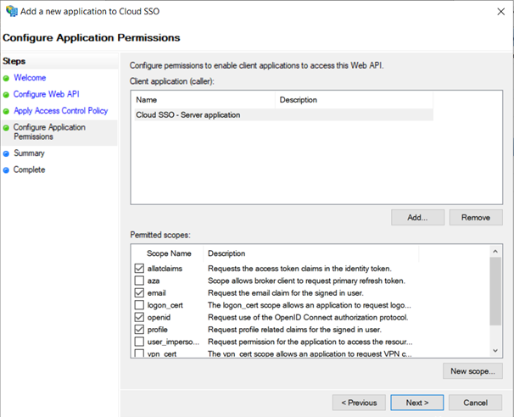This screenshot has width=514, height=417.
Task: Uncheck the allatclaims scope checkbox
Action: (x=140, y=269)
